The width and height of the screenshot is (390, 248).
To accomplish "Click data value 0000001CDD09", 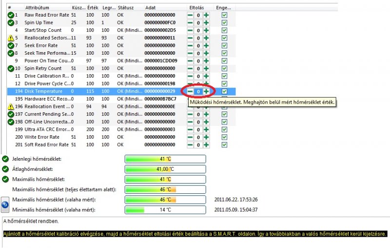I will pos(161,61).
